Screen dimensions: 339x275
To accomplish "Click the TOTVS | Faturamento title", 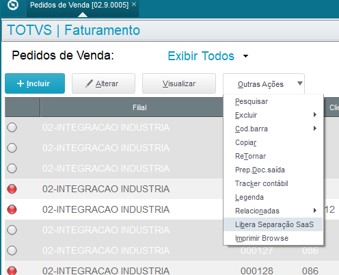I will coord(74,30).
